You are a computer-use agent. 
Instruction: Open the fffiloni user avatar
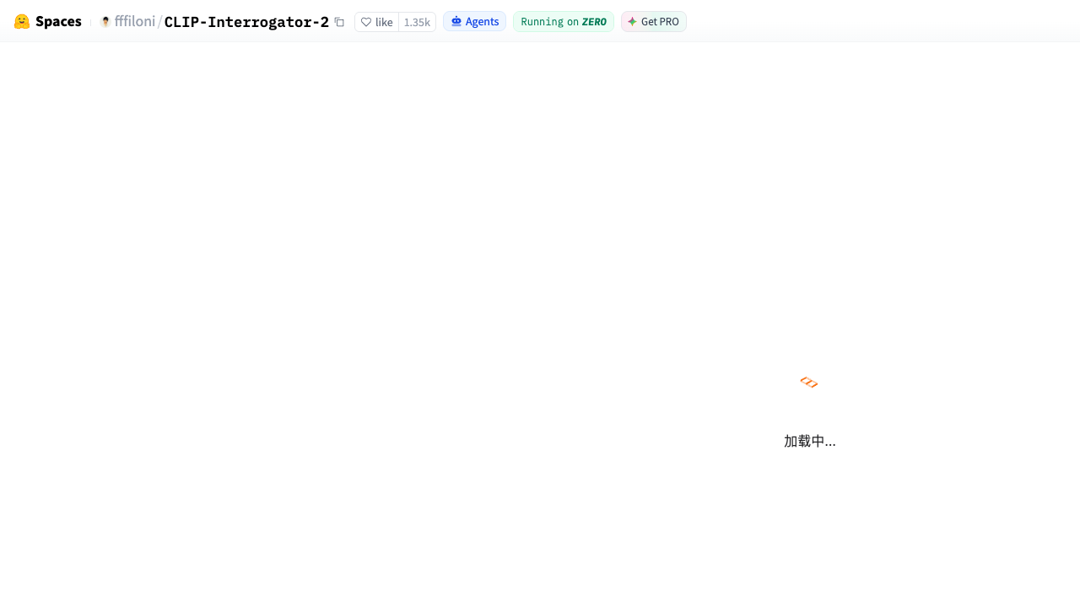pos(105,22)
